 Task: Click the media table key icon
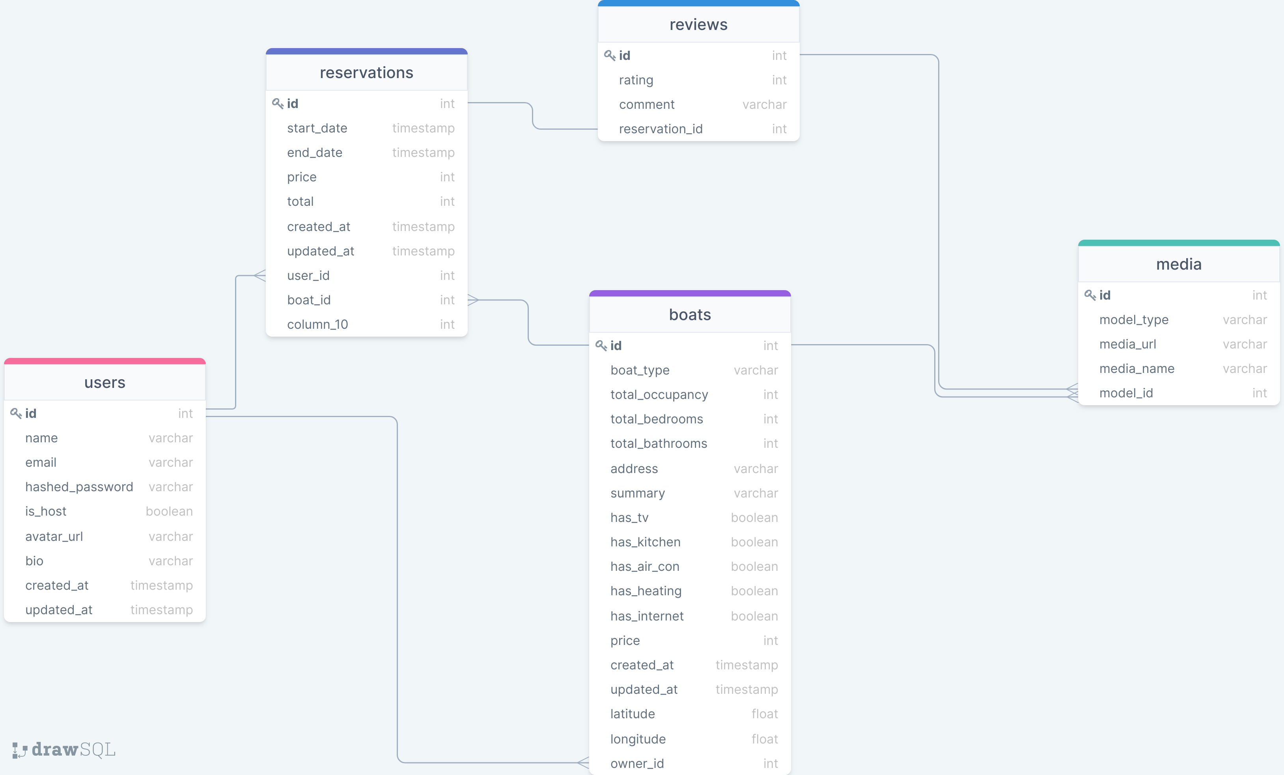coord(1090,295)
